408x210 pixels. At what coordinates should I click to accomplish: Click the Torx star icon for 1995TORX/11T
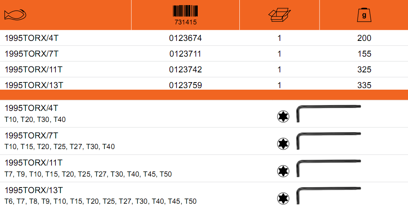(x=283, y=171)
